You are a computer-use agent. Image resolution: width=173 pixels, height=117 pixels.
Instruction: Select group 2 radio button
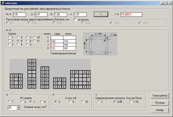tap(10, 41)
